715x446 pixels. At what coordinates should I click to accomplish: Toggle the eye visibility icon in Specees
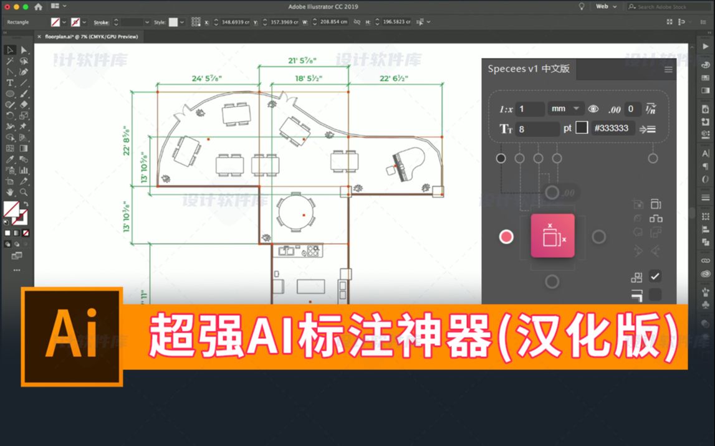coord(593,109)
